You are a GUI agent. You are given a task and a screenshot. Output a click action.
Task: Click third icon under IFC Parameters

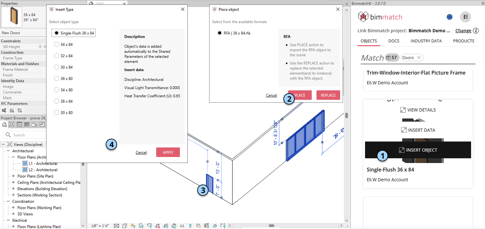coord(20,110)
